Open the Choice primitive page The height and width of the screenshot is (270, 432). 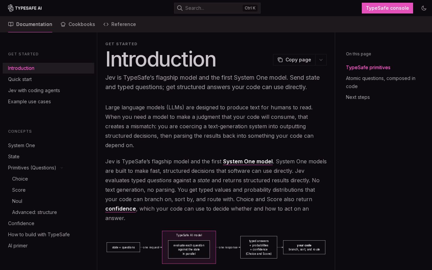click(48, 179)
